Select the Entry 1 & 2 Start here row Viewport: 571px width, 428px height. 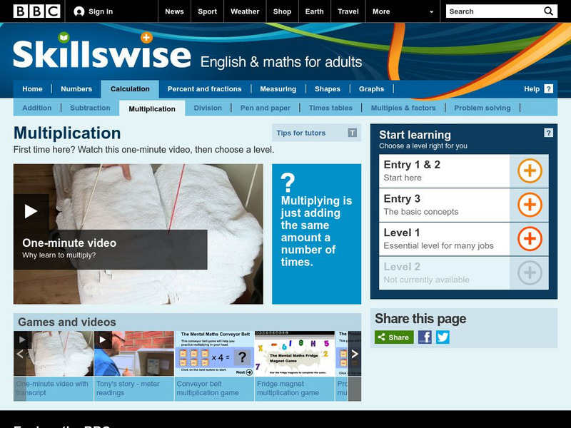coord(463,170)
